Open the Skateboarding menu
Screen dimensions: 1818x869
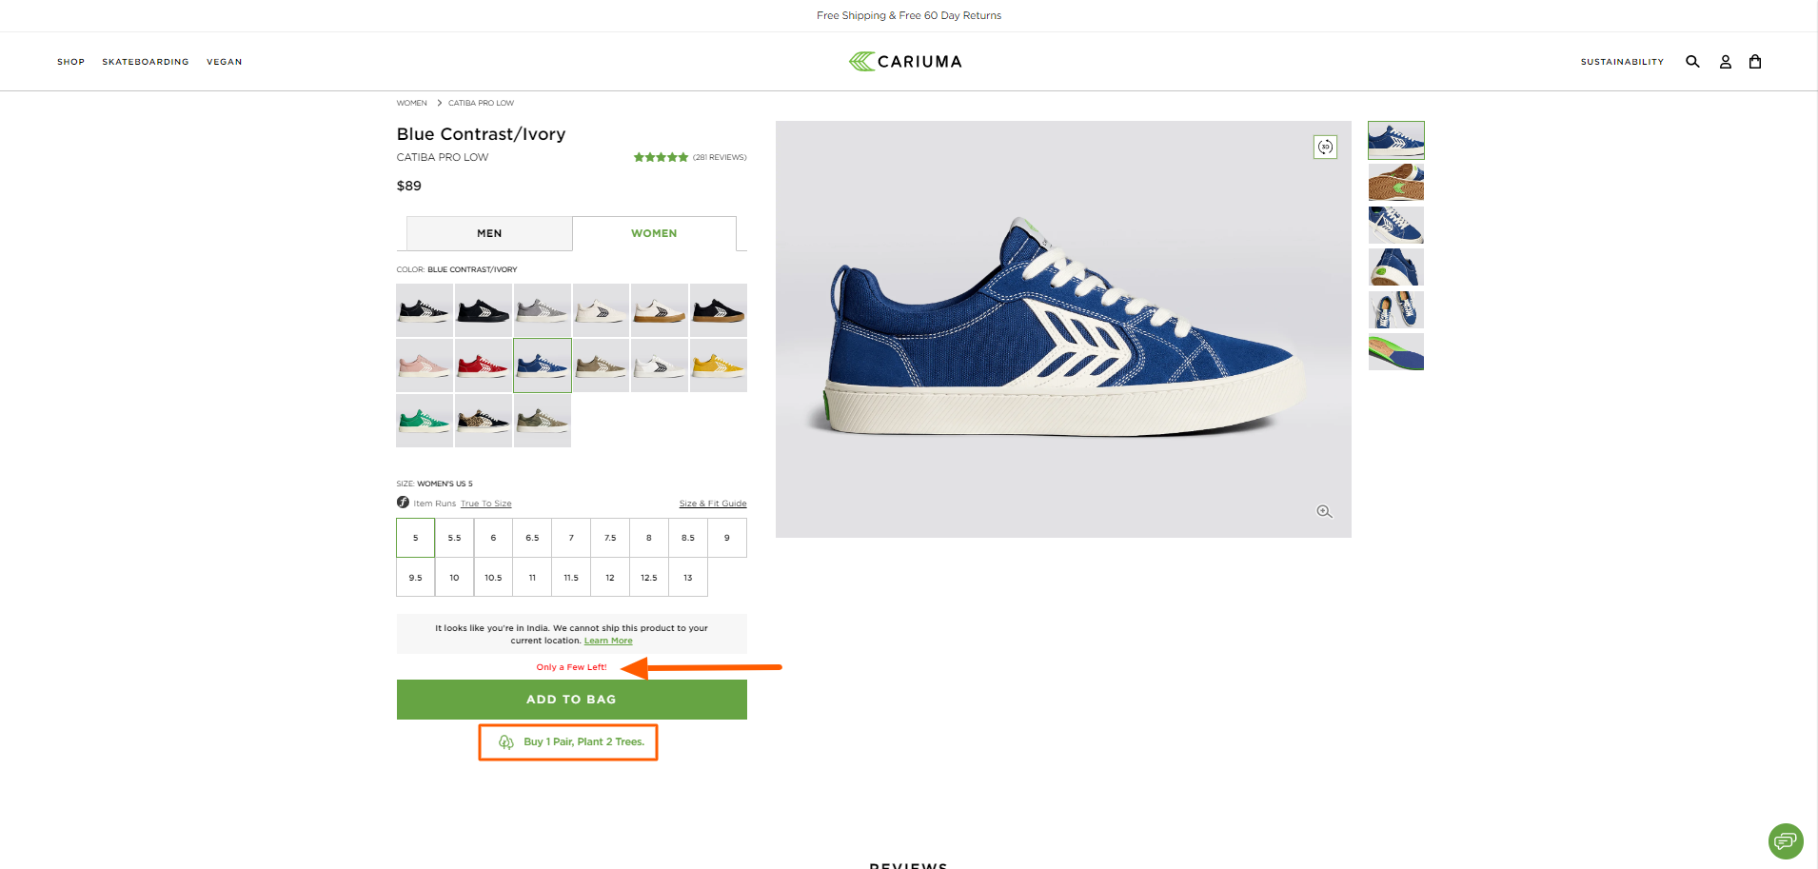pyautogui.click(x=146, y=62)
